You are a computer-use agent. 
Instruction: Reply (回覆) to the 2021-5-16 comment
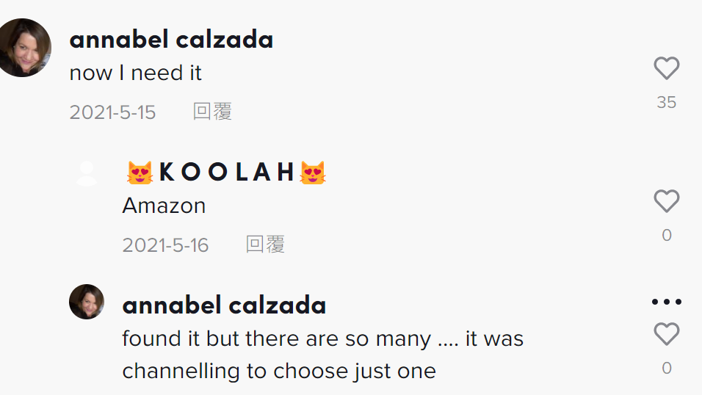[265, 244]
